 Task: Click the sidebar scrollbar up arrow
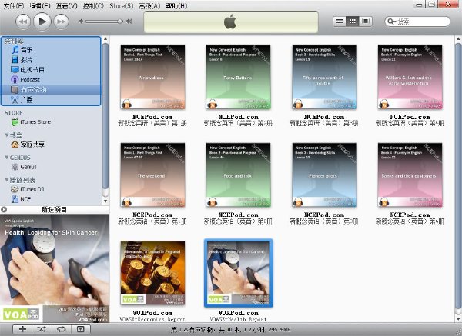[x=105, y=39]
